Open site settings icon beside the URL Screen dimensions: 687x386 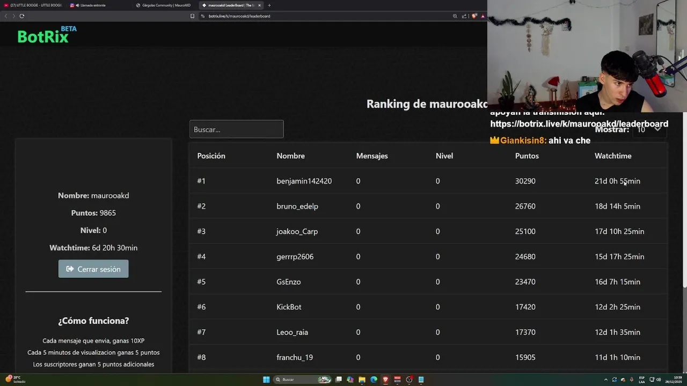[x=203, y=16]
